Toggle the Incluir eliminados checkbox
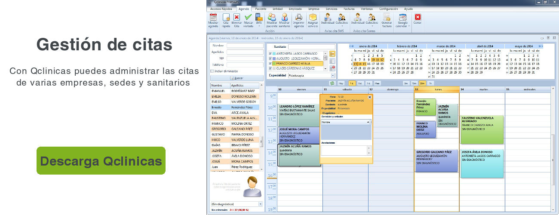Screen dimensions: 559x215 (x=212, y=71)
